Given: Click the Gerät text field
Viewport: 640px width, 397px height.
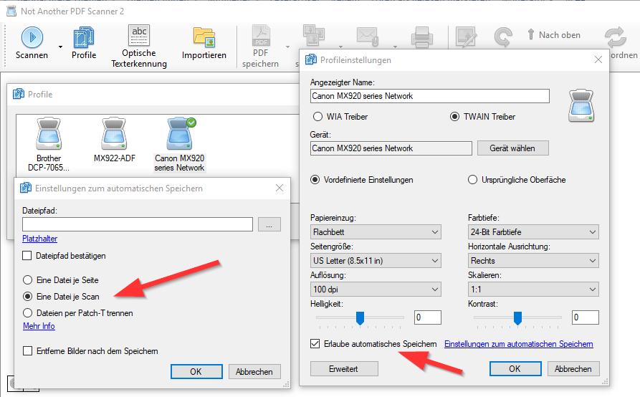Looking at the screenshot, I should pyautogui.click(x=391, y=148).
